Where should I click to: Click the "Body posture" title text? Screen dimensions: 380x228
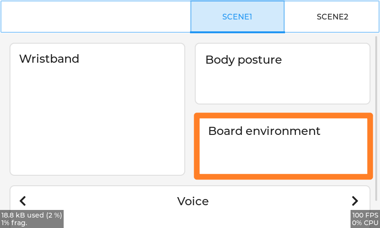click(243, 60)
